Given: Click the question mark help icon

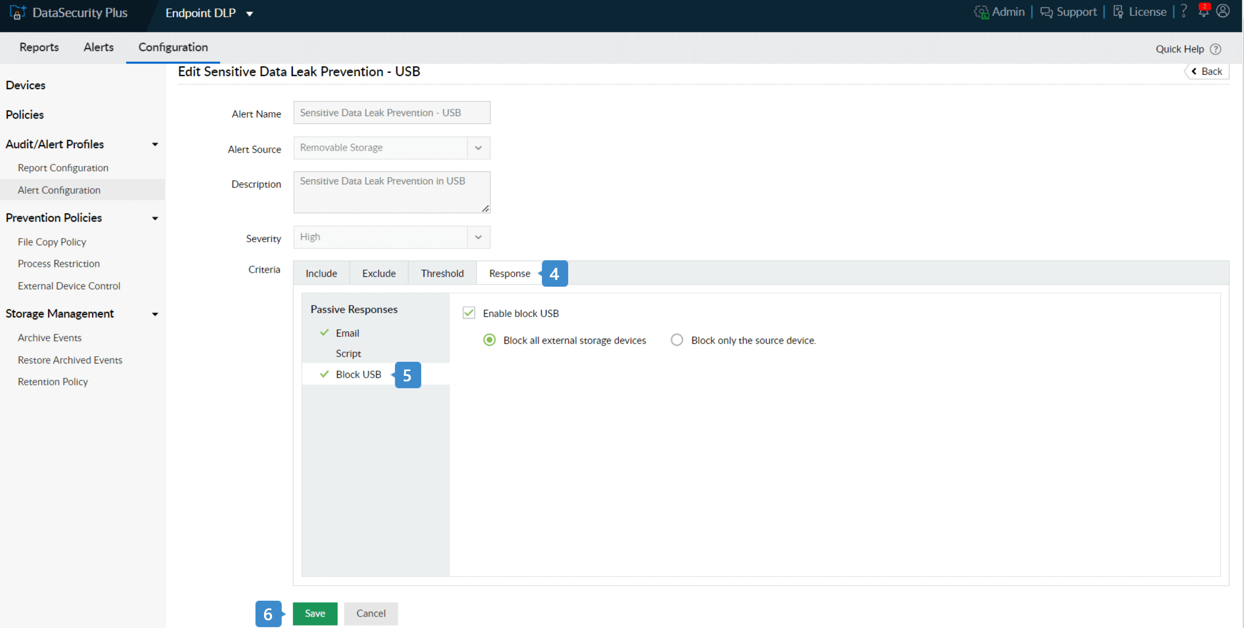Looking at the screenshot, I should [x=1184, y=11].
